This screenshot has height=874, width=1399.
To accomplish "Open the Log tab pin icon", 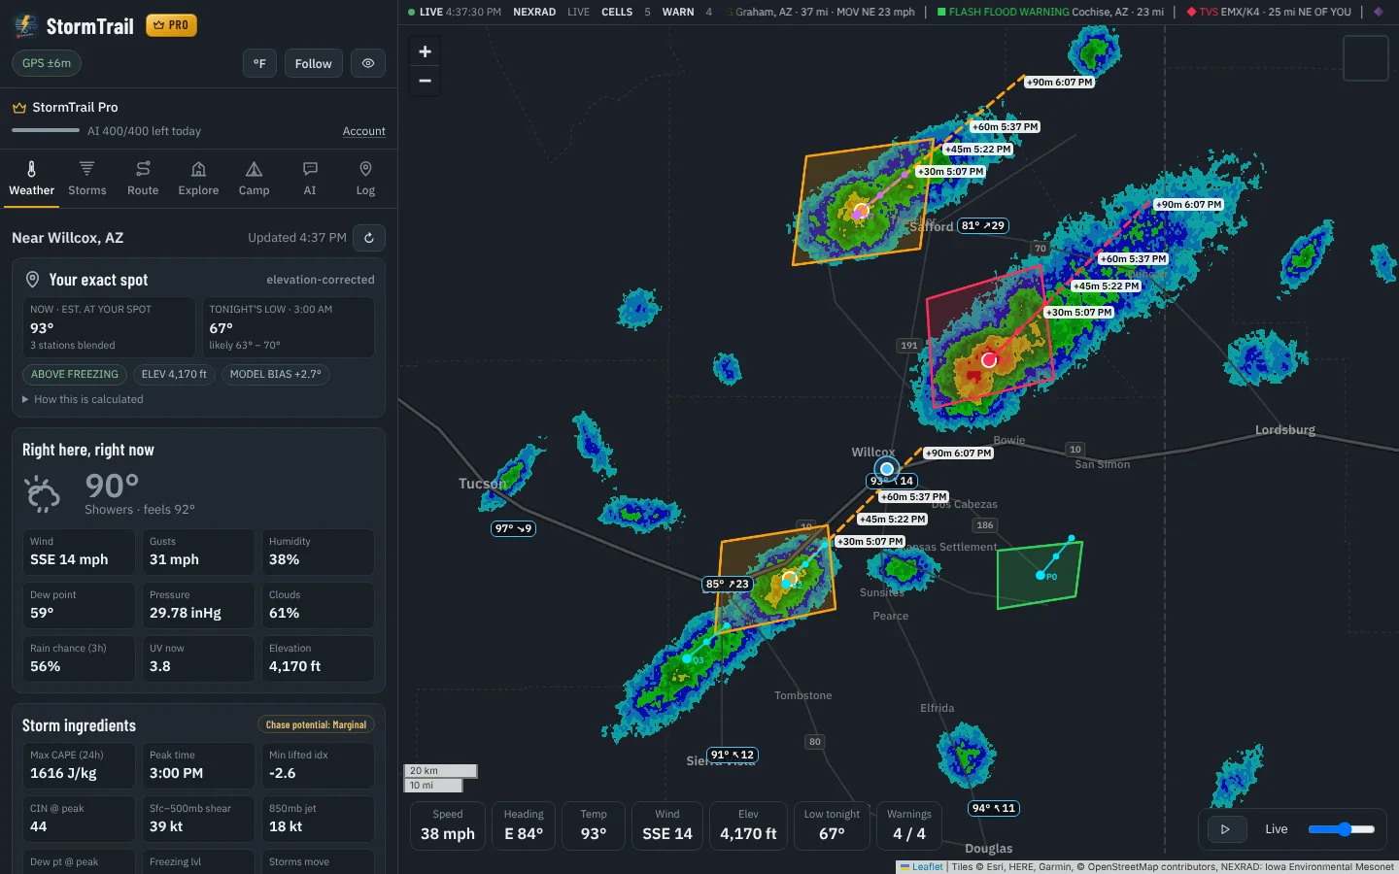I will coord(365,168).
